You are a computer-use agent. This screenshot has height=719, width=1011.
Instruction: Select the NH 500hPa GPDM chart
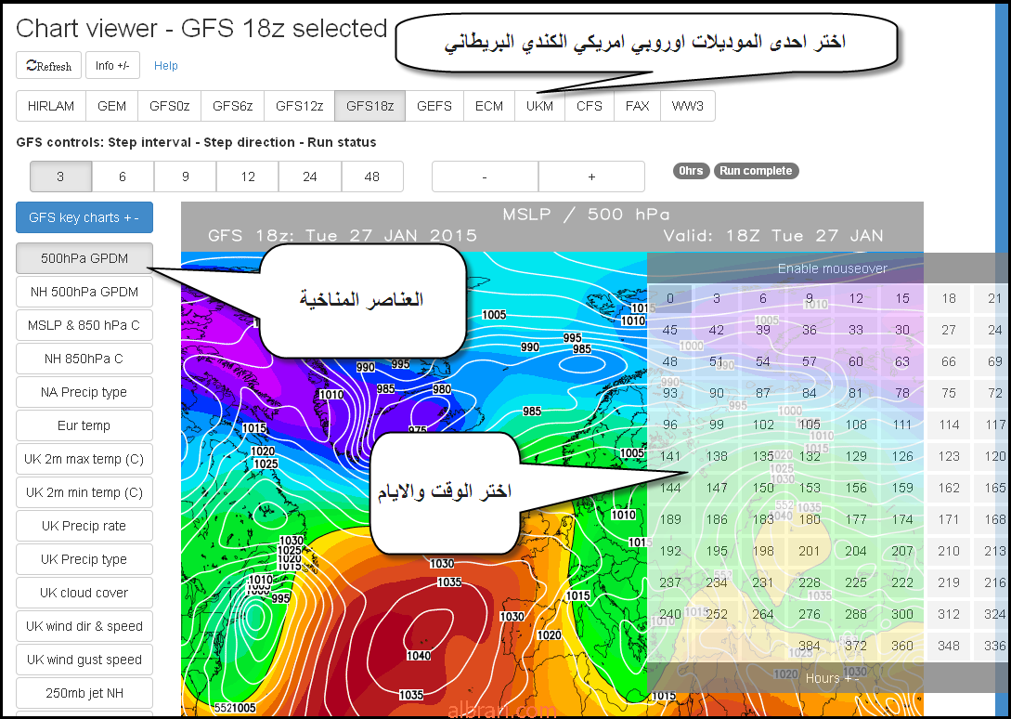84,292
